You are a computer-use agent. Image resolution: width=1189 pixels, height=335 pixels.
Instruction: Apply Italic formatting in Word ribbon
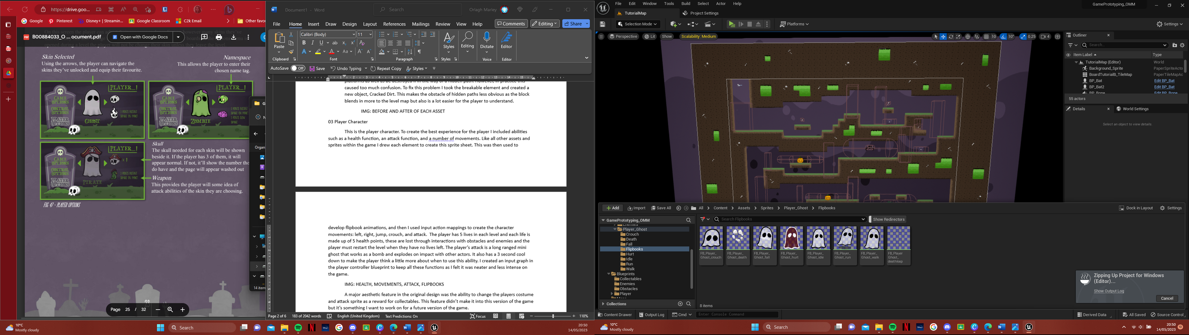click(312, 42)
